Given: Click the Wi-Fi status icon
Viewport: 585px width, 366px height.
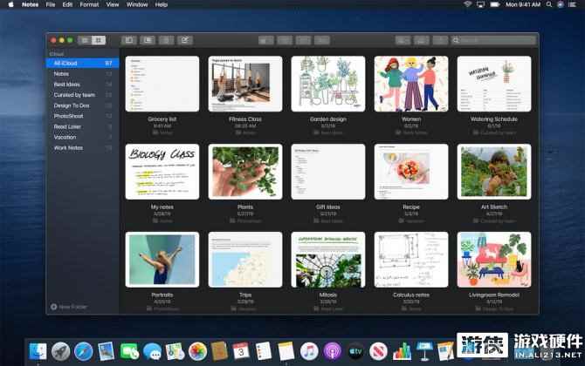Looking at the screenshot, I should click(467, 4).
